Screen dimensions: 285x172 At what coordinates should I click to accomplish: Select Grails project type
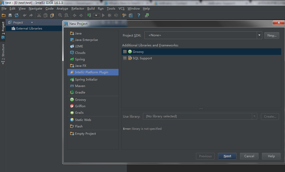point(93,113)
